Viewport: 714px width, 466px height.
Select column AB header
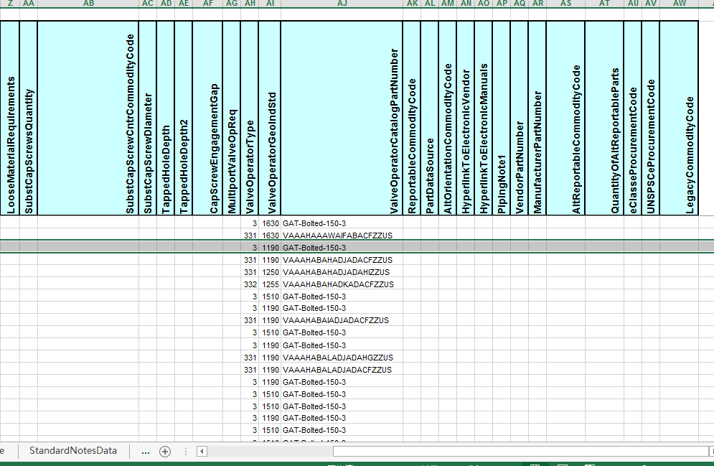click(x=88, y=3)
